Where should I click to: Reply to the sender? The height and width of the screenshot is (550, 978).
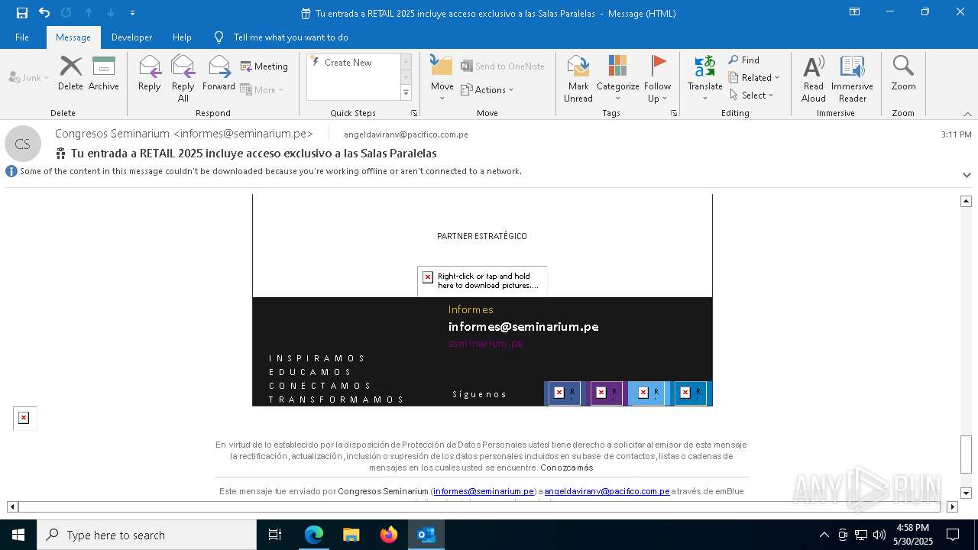pos(150,73)
